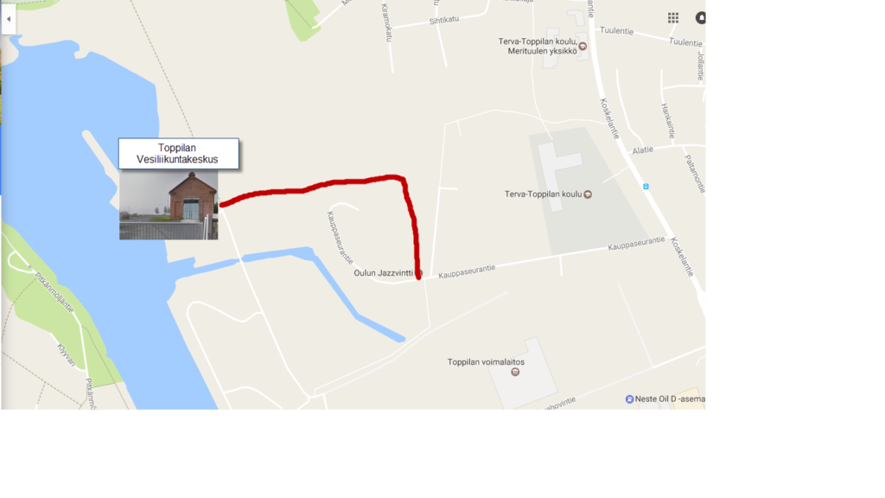This screenshot has height=498, width=885.
Task: Click the Alatie street label
Action: (643, 150)
